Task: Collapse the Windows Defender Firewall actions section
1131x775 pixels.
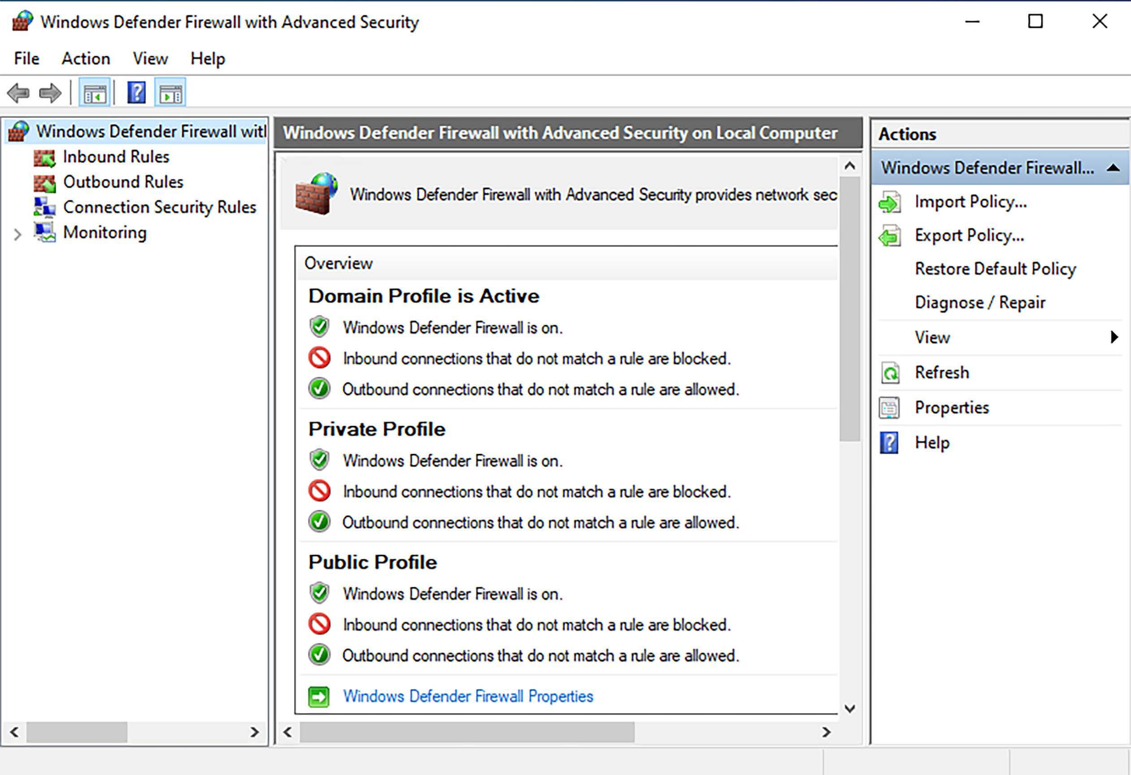Action: (x=1113, y=168)
